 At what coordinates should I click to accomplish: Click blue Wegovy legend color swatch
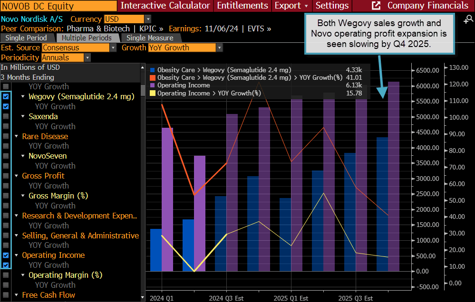(x=152, y=70)
